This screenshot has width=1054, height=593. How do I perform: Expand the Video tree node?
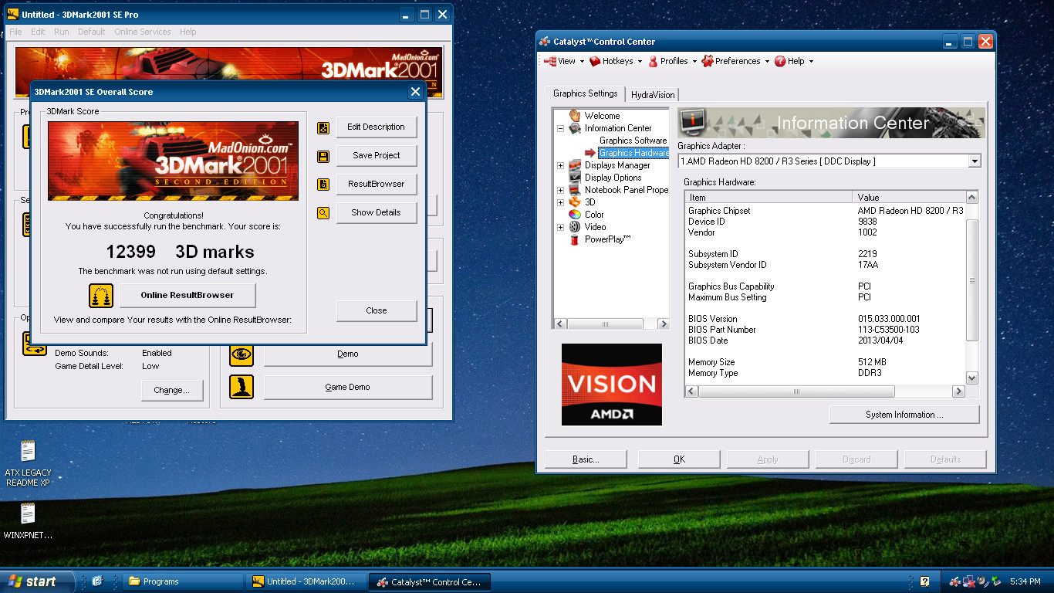tap(560, 227)
